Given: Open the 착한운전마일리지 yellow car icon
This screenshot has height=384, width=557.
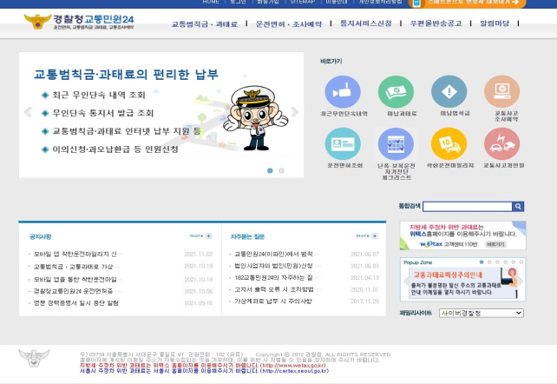Looking at the screenshot, I should click(449, 144).
